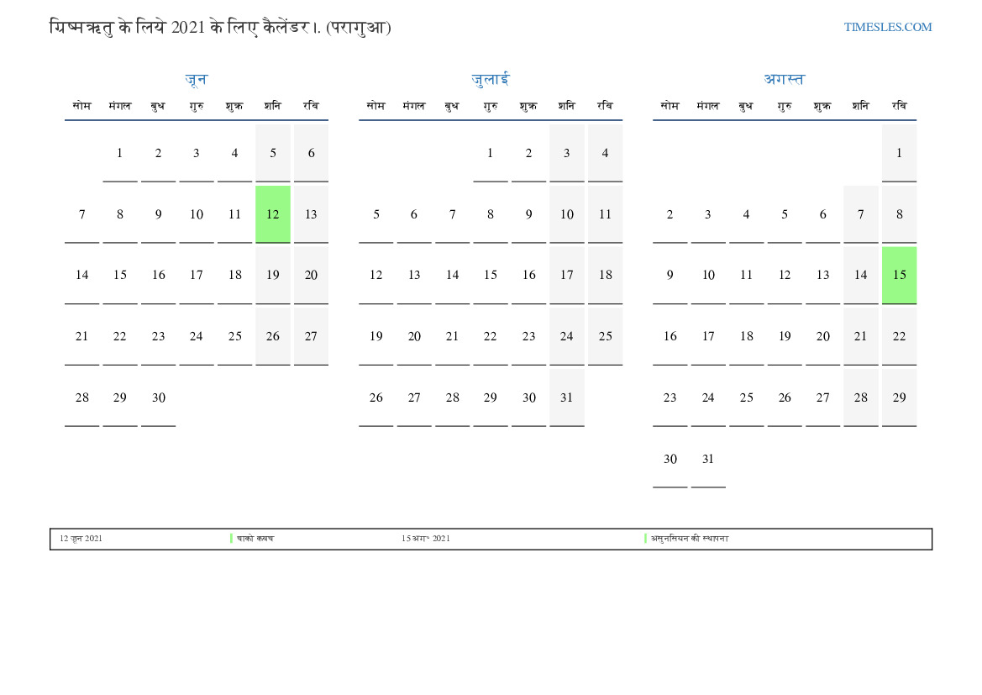The image size is (982, 695).
Task: Select 31 July in the calendar
Action: point(567,398)
